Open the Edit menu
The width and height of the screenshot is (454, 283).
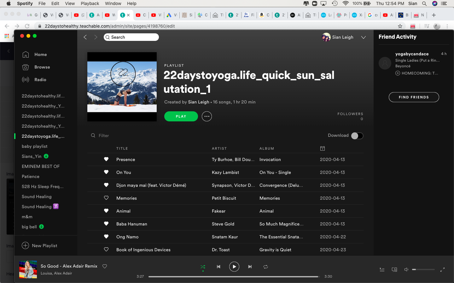point(55,3)
